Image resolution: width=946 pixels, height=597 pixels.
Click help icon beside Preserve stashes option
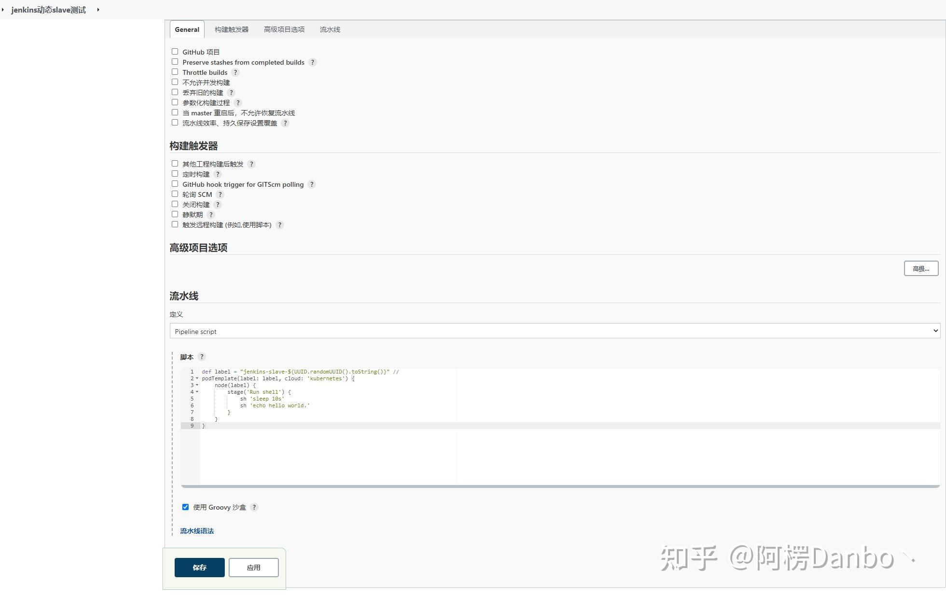[312, 62]
